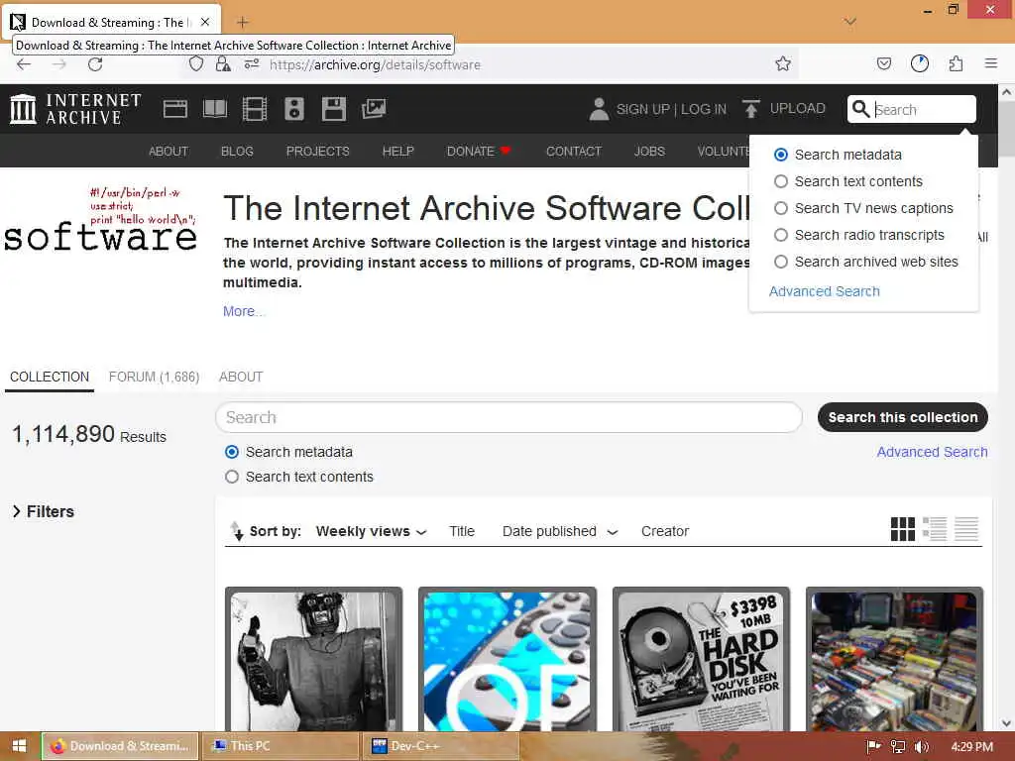
Task: Click the user avatar icon
Action: click(599, 109)
